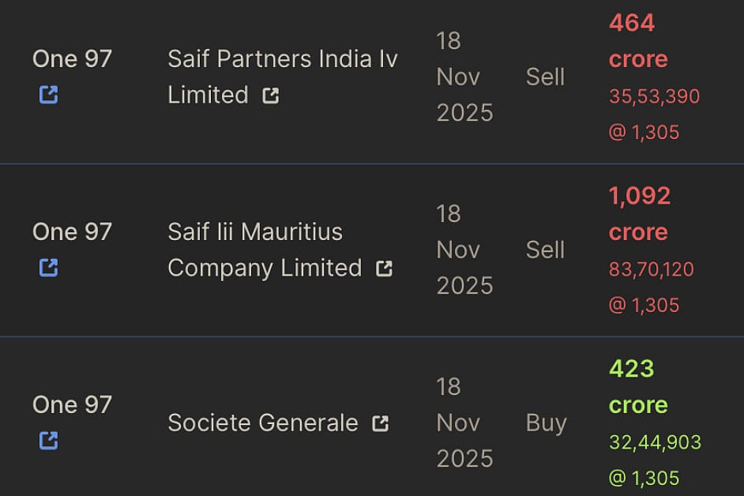Click One 97 stock name in Saif Partners row
Image resolution: width=744 pixels, height=496 pixels.
coord(72,59)
